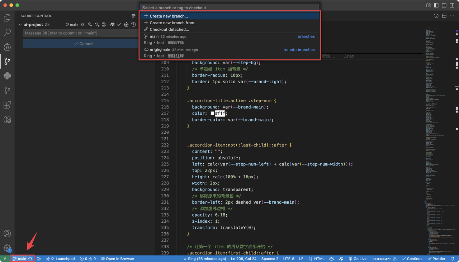The image size is (459, 262).
Task: Open the Accounts icon in activity bar
Action: coord(7,234)
